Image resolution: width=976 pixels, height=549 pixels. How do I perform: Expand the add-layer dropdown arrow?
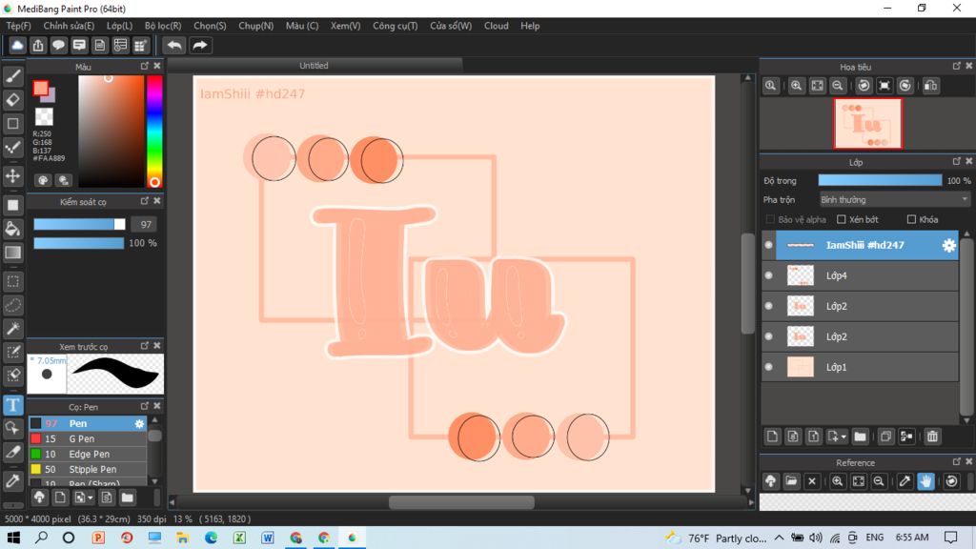tap(844, 437)
